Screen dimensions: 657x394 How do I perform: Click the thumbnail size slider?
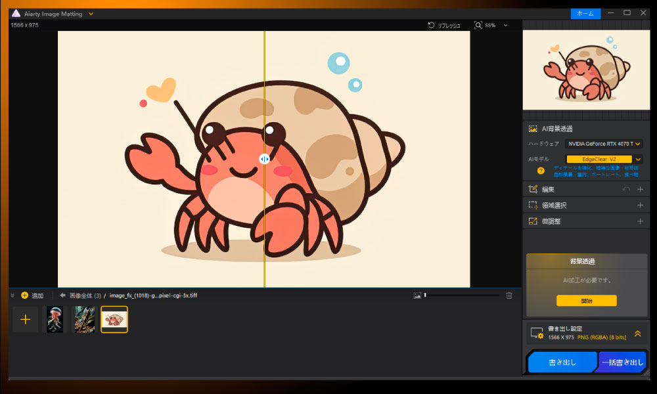461,295
